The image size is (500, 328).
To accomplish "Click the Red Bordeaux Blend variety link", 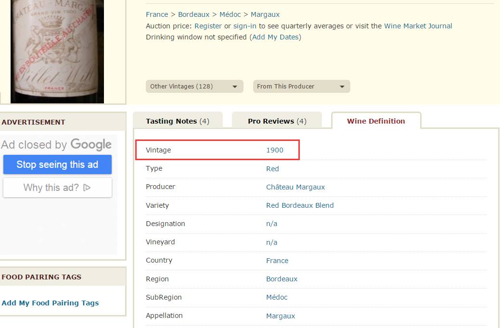I will [300, 205].
